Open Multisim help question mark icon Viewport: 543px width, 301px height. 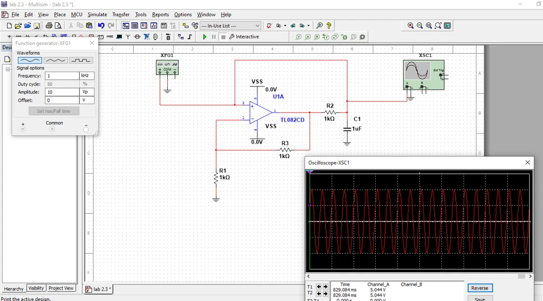(x=329, y=26)
